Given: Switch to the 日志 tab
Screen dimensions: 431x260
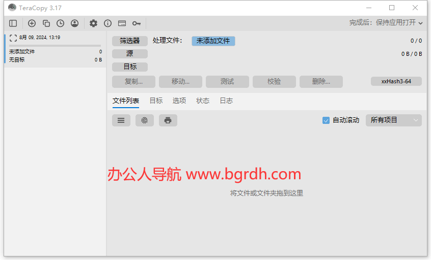Looking at the screenshot, I should coord(226,101).
